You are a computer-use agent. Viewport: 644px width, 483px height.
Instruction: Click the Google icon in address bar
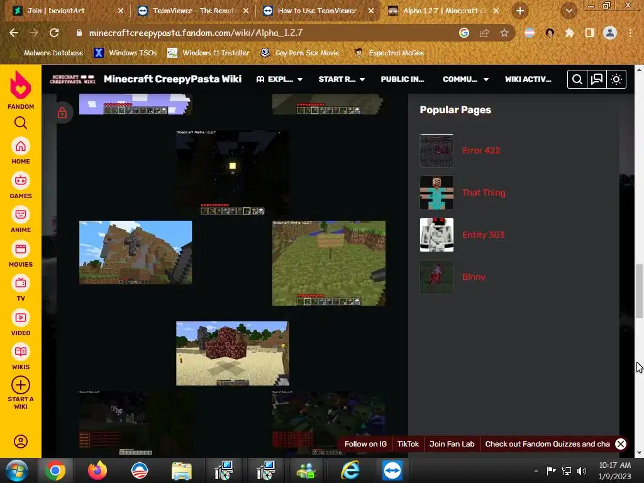pos(464,33)
